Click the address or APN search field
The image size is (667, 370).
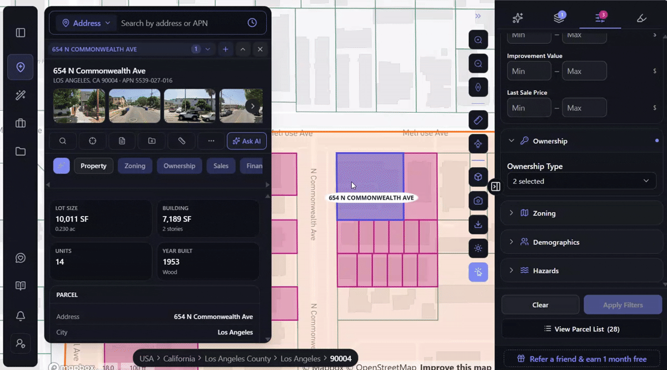tap(181, 23)
